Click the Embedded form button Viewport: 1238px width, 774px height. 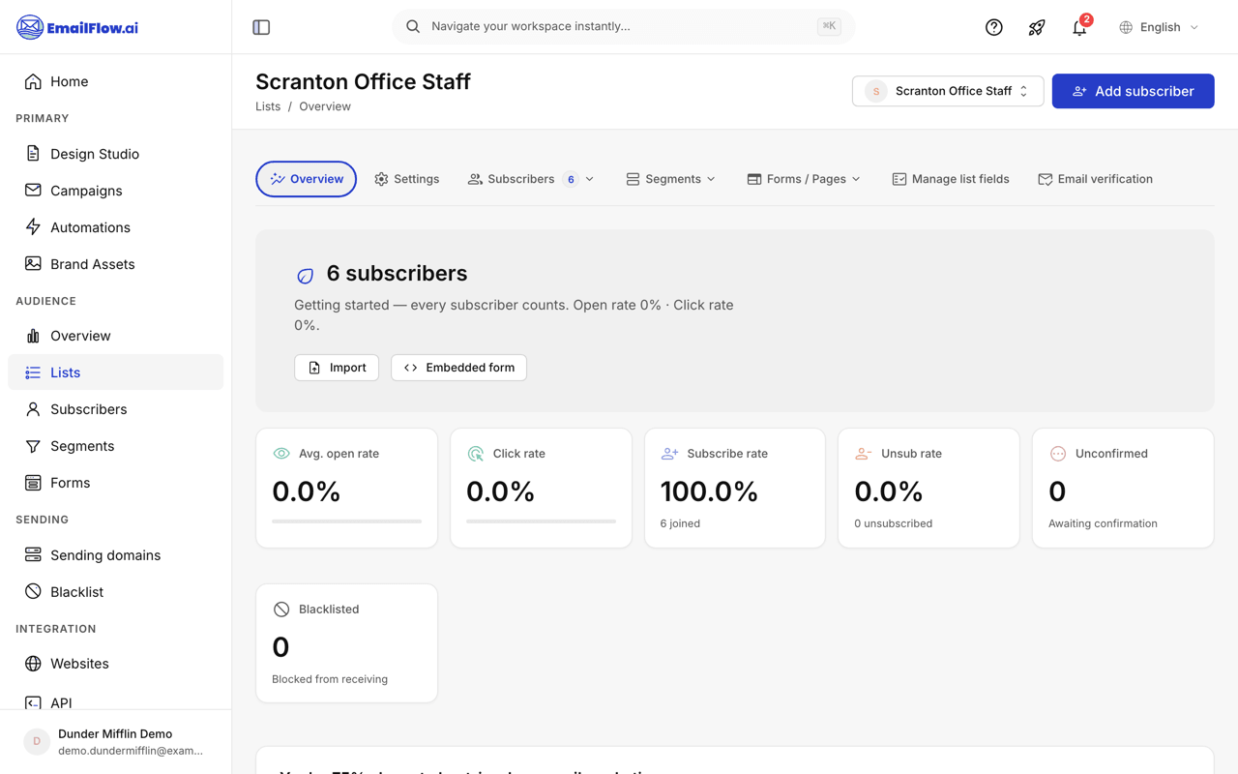pos(458,368)
